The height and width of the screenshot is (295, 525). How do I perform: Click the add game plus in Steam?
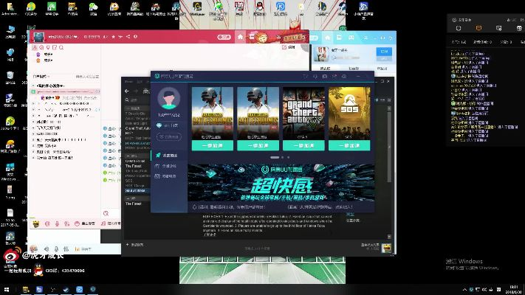pos(127,245)
